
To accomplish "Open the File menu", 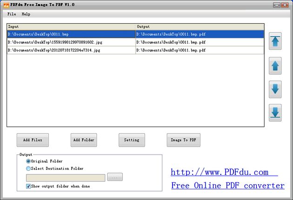I will (x=12, y=14).
